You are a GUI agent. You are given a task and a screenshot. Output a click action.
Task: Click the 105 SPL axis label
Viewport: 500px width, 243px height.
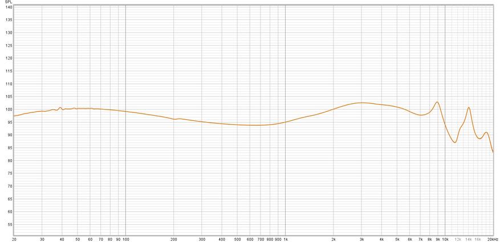[x=9, y=96]
